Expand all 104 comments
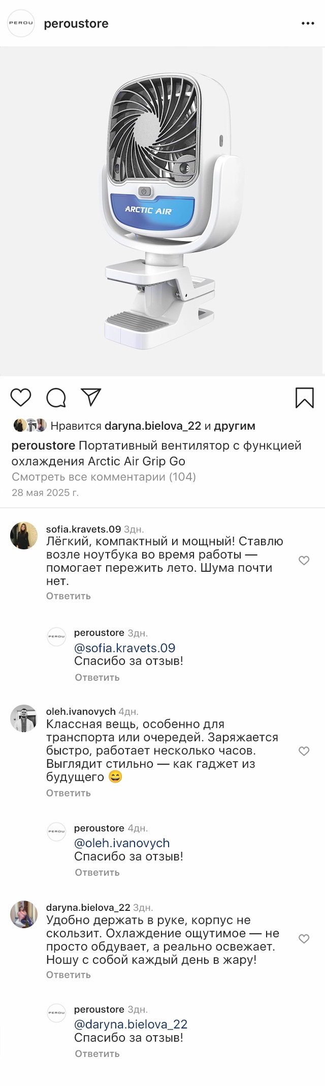The height and width of the screenshot is (1086, 325). tap(104, 477)
